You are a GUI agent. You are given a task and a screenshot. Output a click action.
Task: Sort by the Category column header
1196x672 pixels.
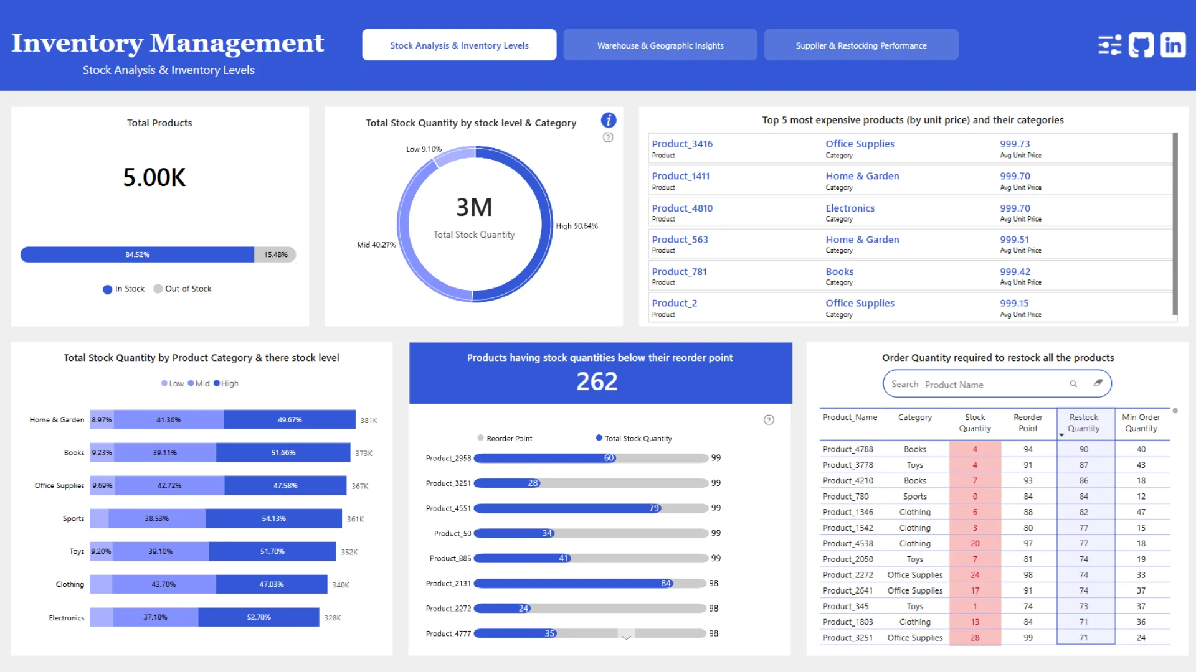tap(914, 418)
